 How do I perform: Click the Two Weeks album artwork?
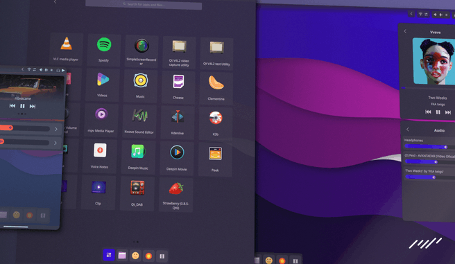tap(433, 61)
